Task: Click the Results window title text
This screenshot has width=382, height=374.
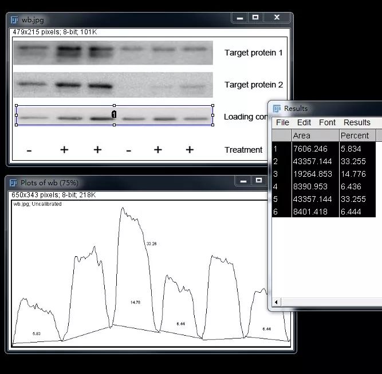Action: click(x=296, y=109)
